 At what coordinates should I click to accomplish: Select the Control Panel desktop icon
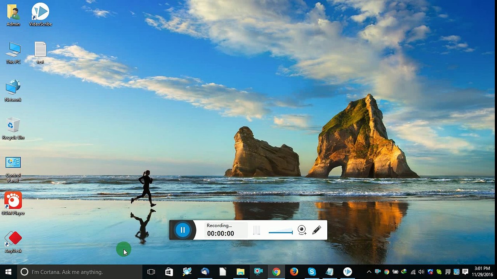(13, 169)
